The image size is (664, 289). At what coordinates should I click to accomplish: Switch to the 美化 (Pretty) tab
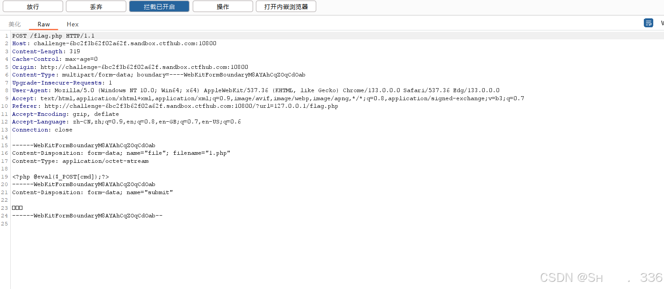[15, 24]
